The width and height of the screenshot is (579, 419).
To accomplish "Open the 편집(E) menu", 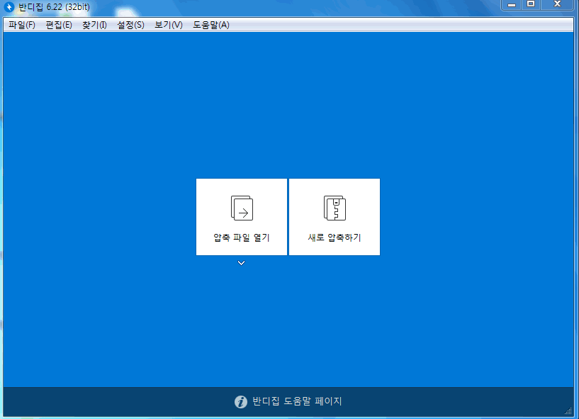I will 58,25.
